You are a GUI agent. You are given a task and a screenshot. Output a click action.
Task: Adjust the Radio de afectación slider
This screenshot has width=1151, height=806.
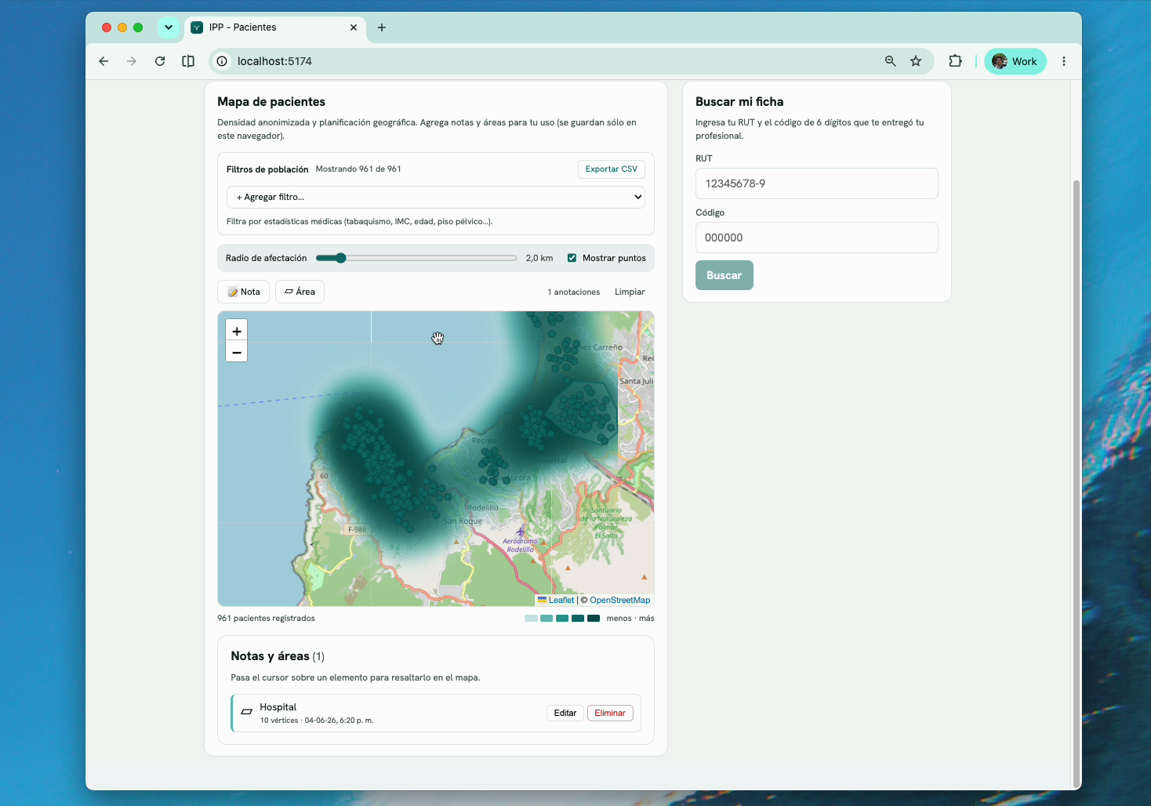(416, 258)
